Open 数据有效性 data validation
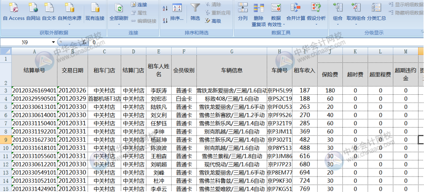 (x=276, y=14)
